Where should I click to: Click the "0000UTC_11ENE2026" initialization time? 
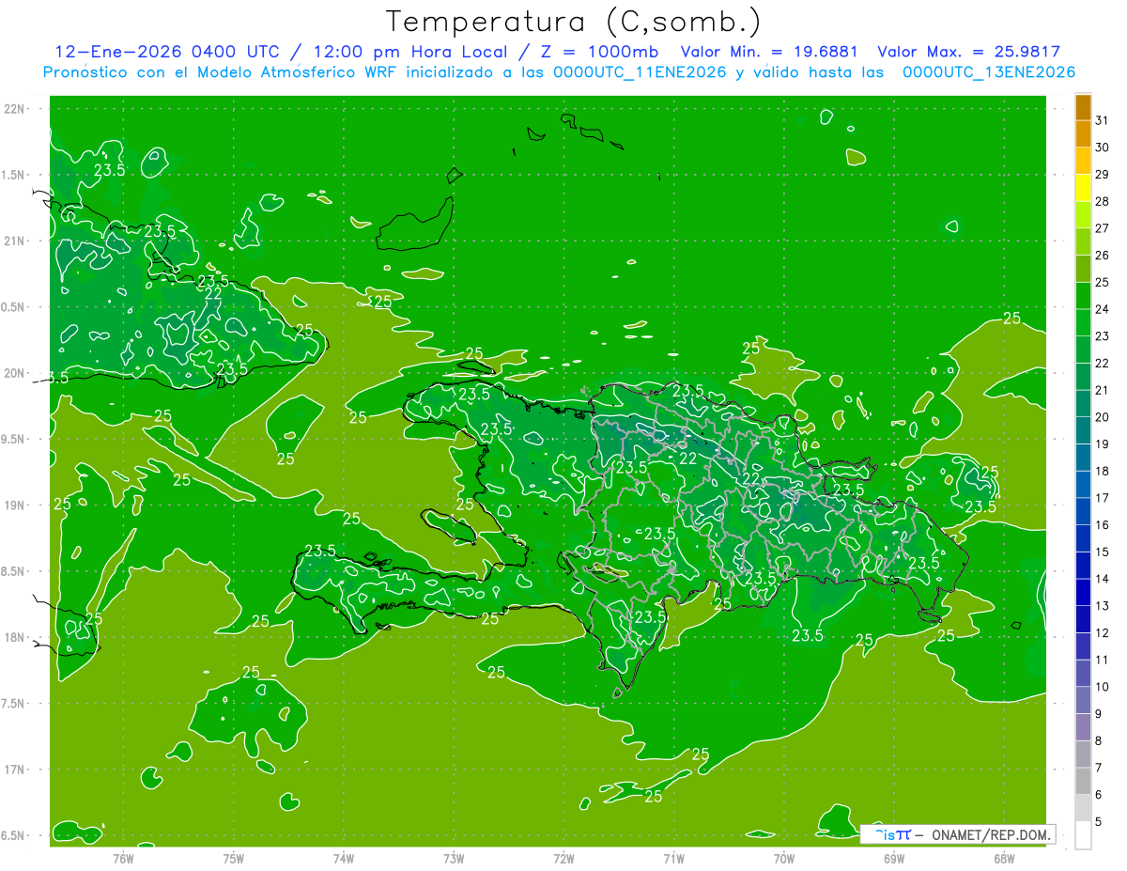(640, 72)
